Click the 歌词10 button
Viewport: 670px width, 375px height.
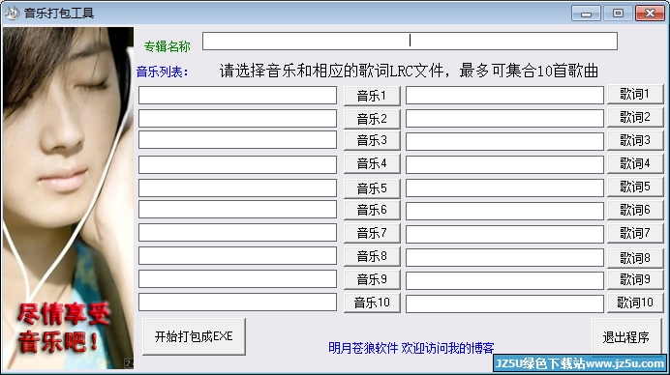(635, 303)
